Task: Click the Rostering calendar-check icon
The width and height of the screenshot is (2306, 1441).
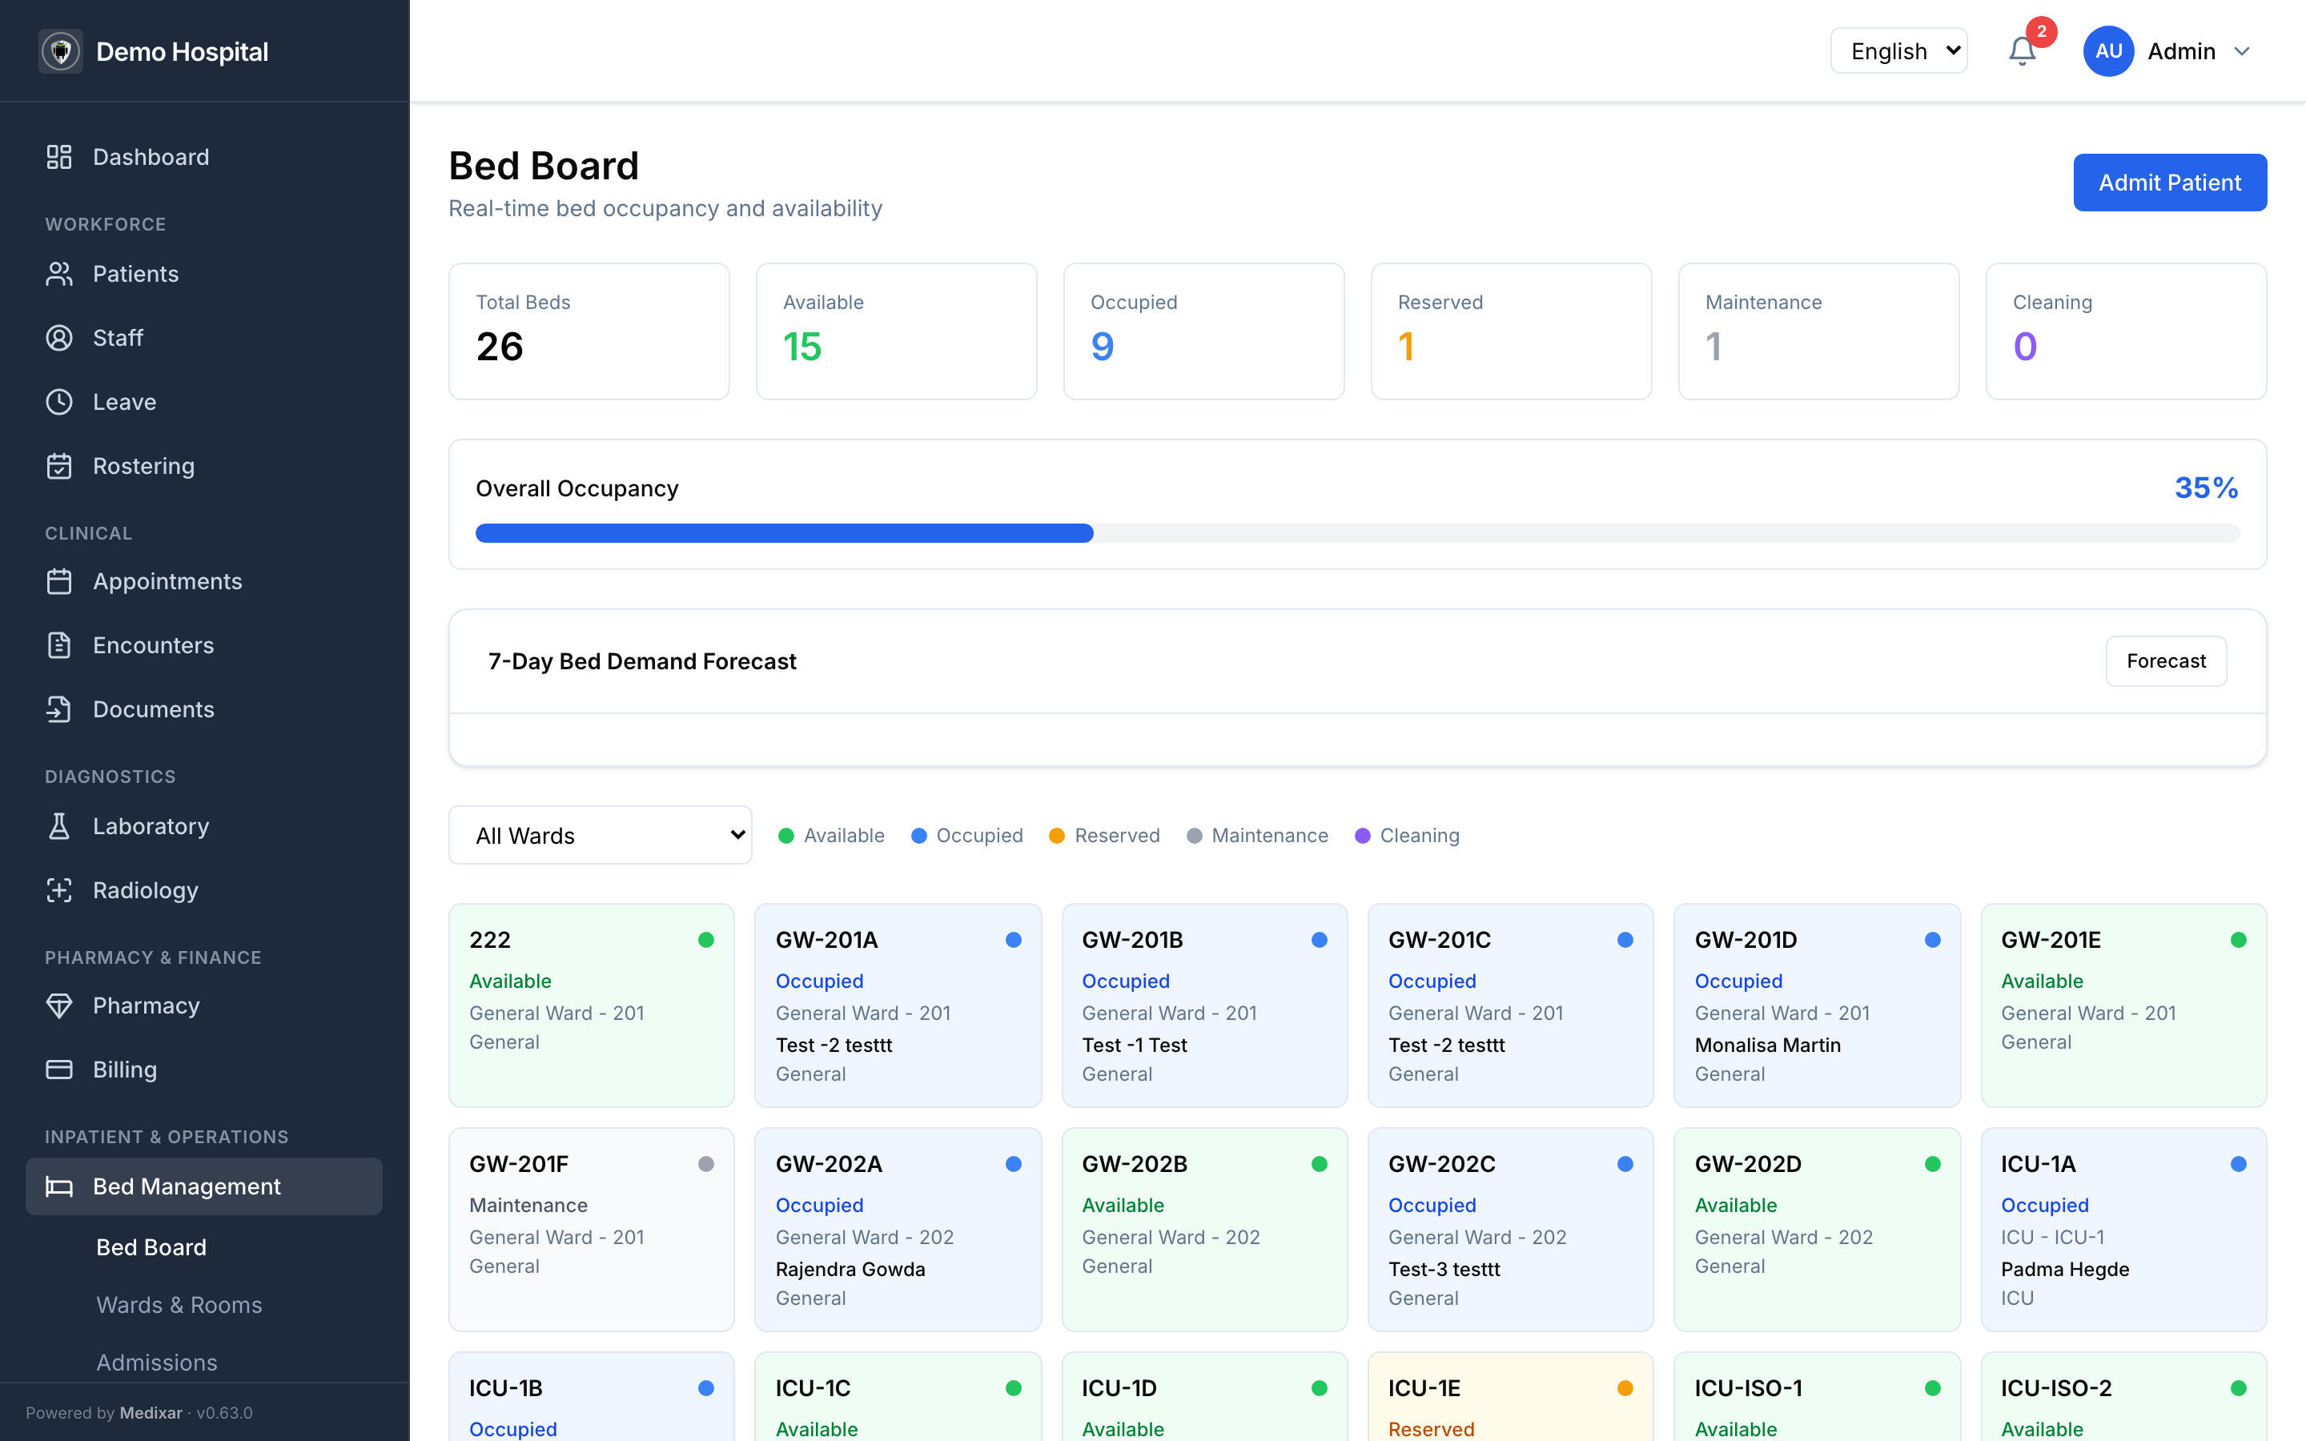Action: click(59, 466)
